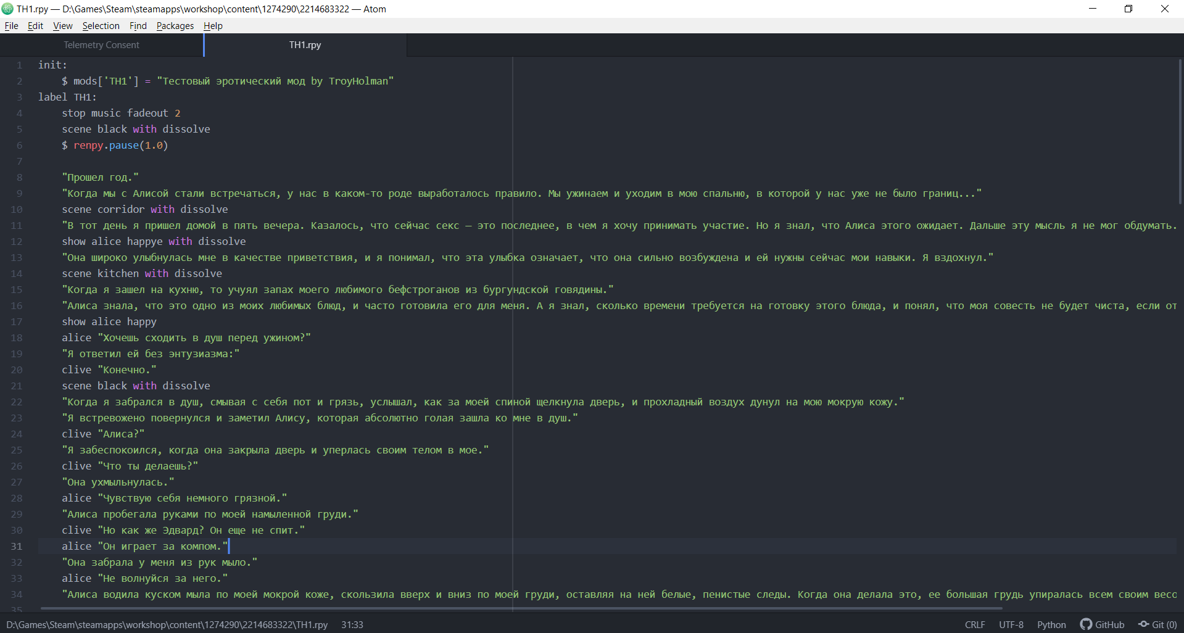Open the Packages menu
Viewport: 1184px width, 633px height.
point(175,26)
